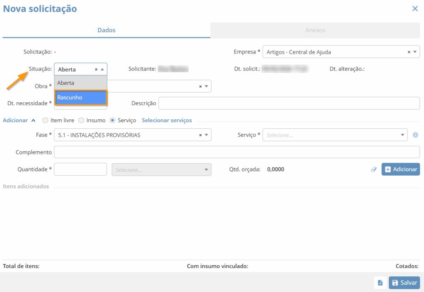Close the Nova solicitação dialog
This screenshot has height=292, width=424.
coord(415,9)
